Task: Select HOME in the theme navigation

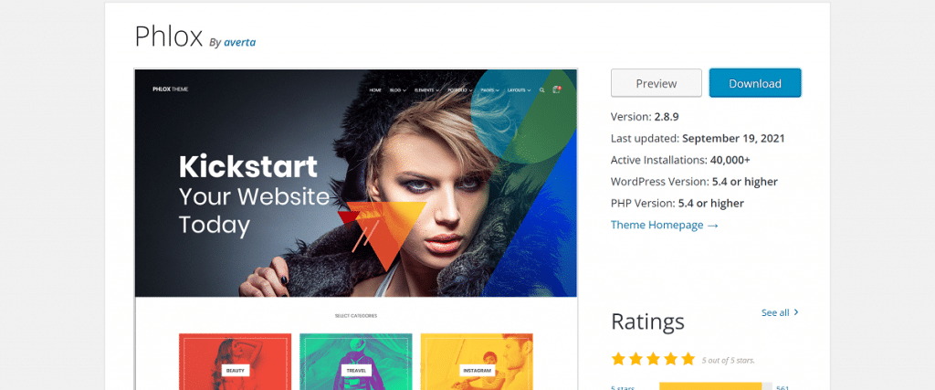Action: coord(375,90)
